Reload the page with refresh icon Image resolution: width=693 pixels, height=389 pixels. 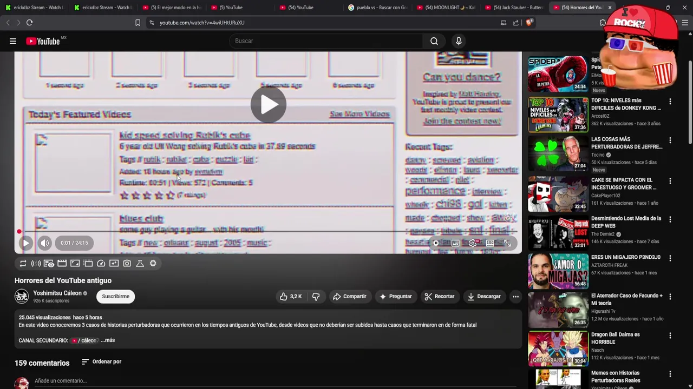coord(29,23)
